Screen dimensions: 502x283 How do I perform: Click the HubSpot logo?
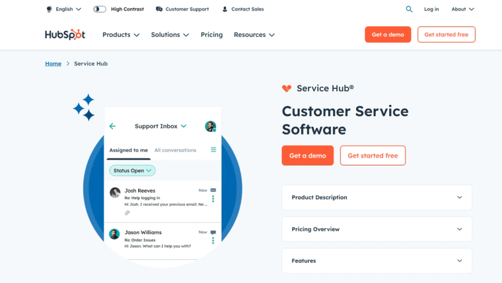65,34
